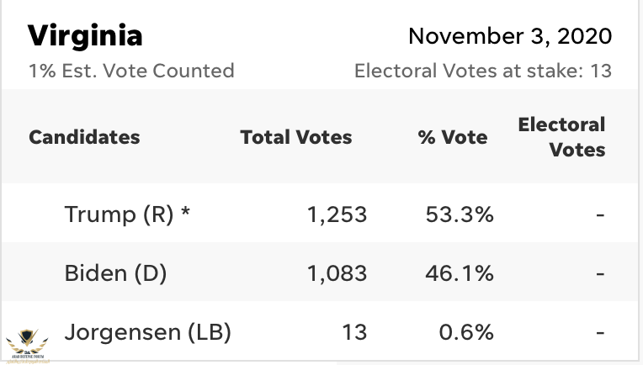The width and height of the screenshot is (643, 365).
Task: Select the Jorgensen (LB) candidate row
Action: [147, 331]
